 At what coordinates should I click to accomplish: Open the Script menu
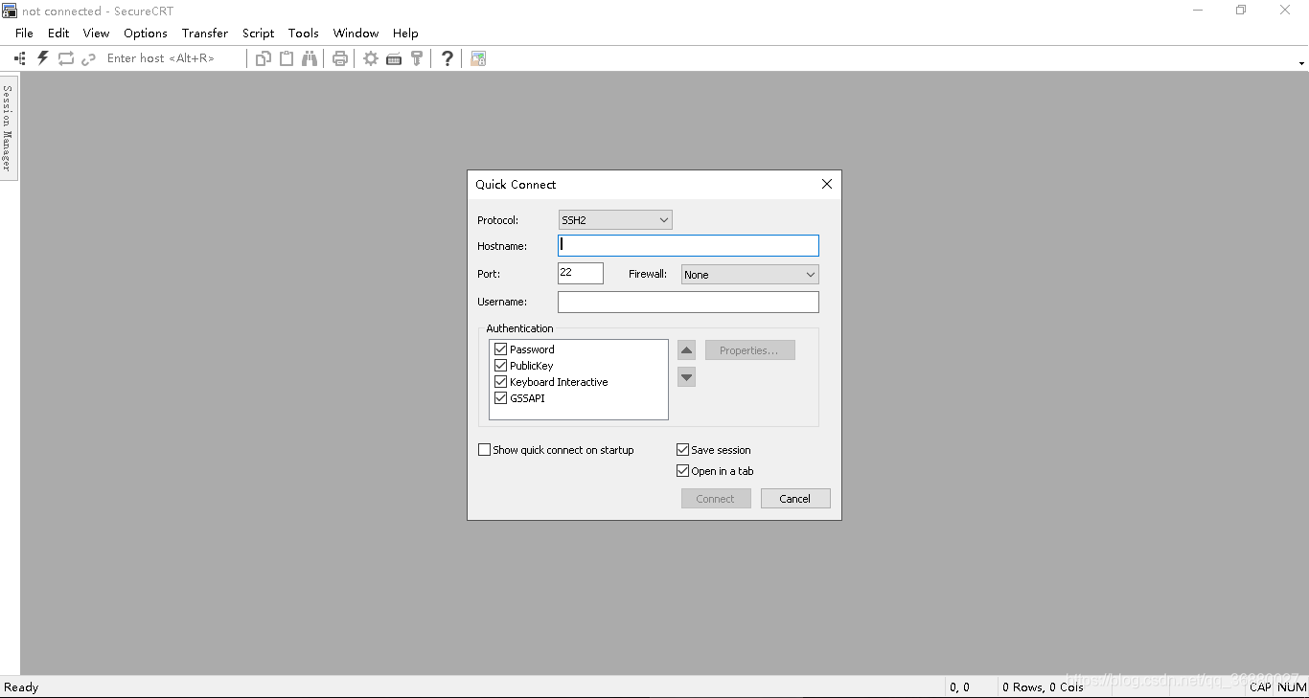(258, 33)
